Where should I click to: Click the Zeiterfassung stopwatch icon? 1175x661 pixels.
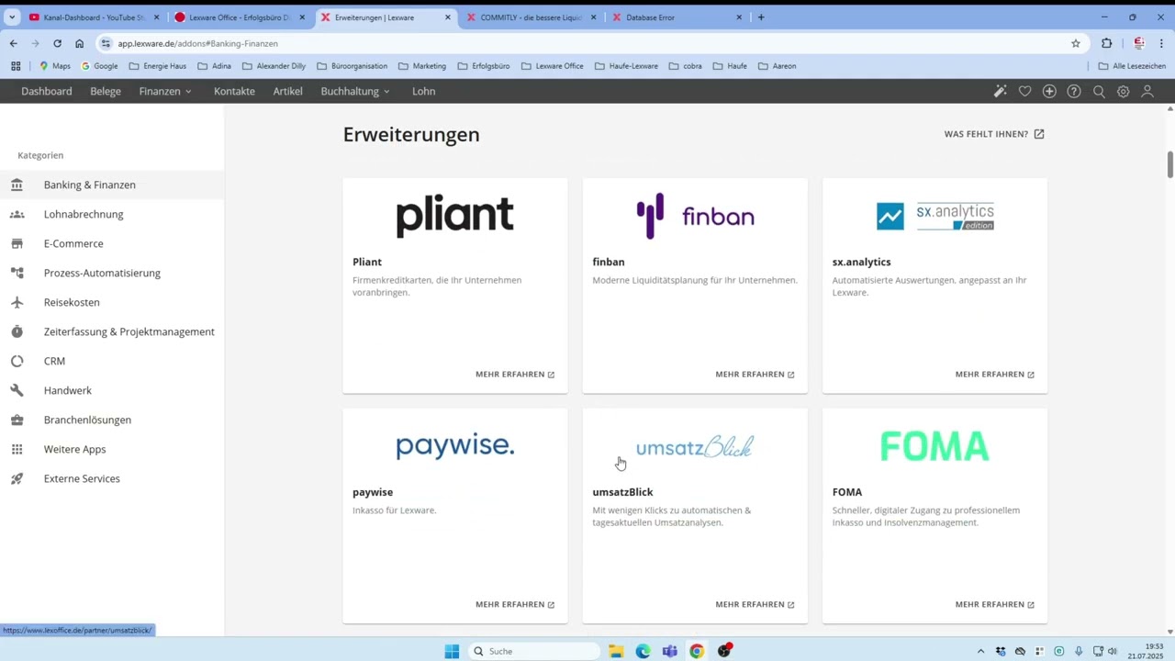point(17,331)
